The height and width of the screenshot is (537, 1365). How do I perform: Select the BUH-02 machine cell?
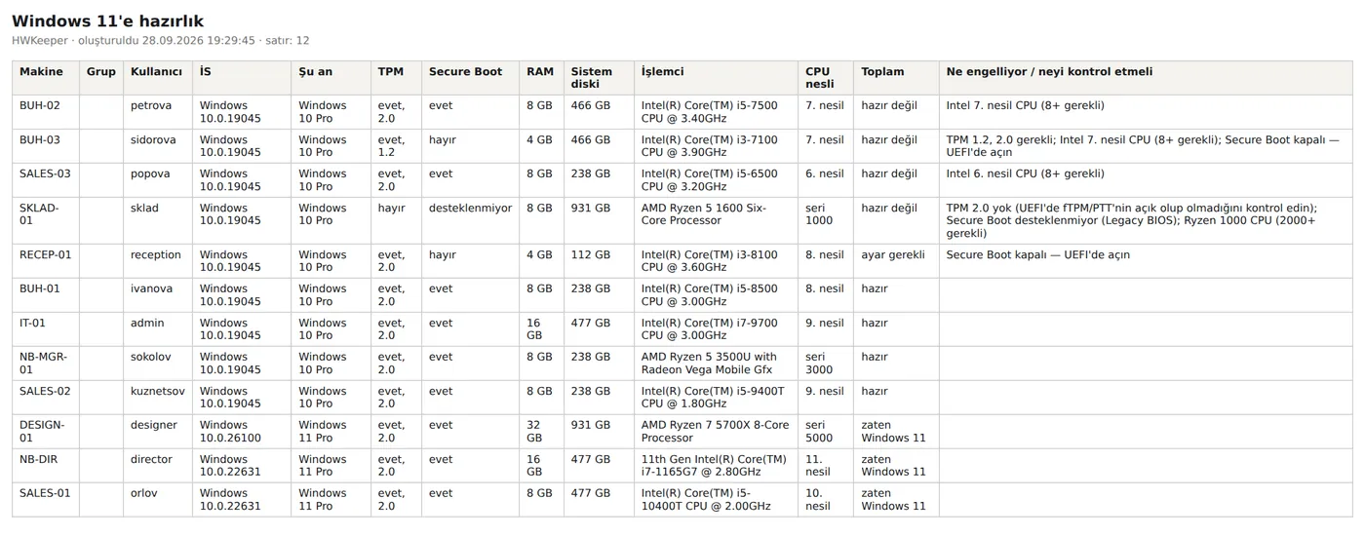click(46, 112)
